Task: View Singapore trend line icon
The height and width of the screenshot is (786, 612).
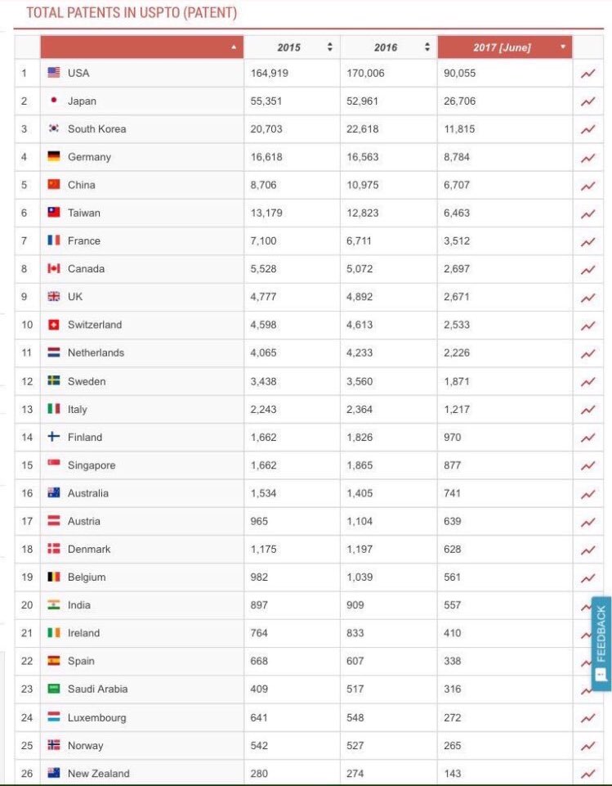Action: click(x=587, y=465)
